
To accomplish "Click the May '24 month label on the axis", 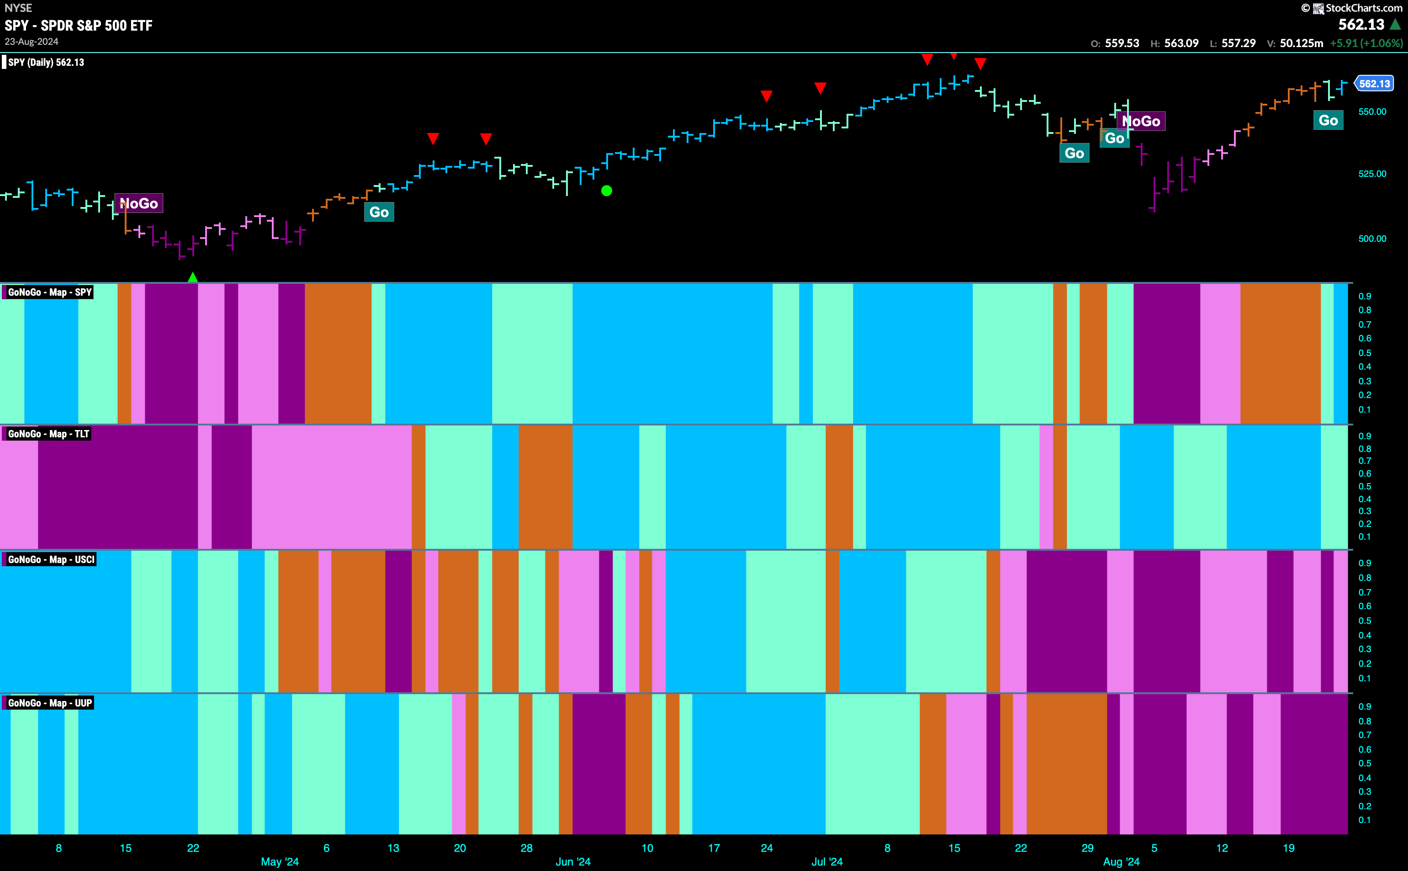I will point(280,862).
